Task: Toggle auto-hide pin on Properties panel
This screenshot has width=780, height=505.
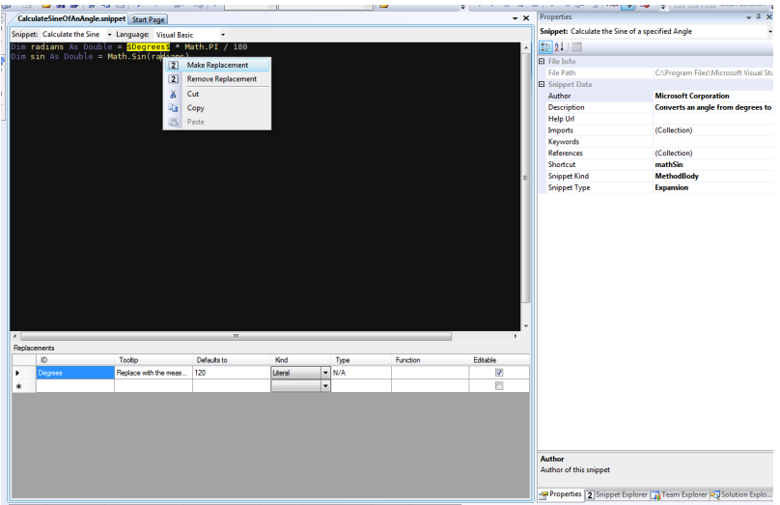Action: click(759, 17)
